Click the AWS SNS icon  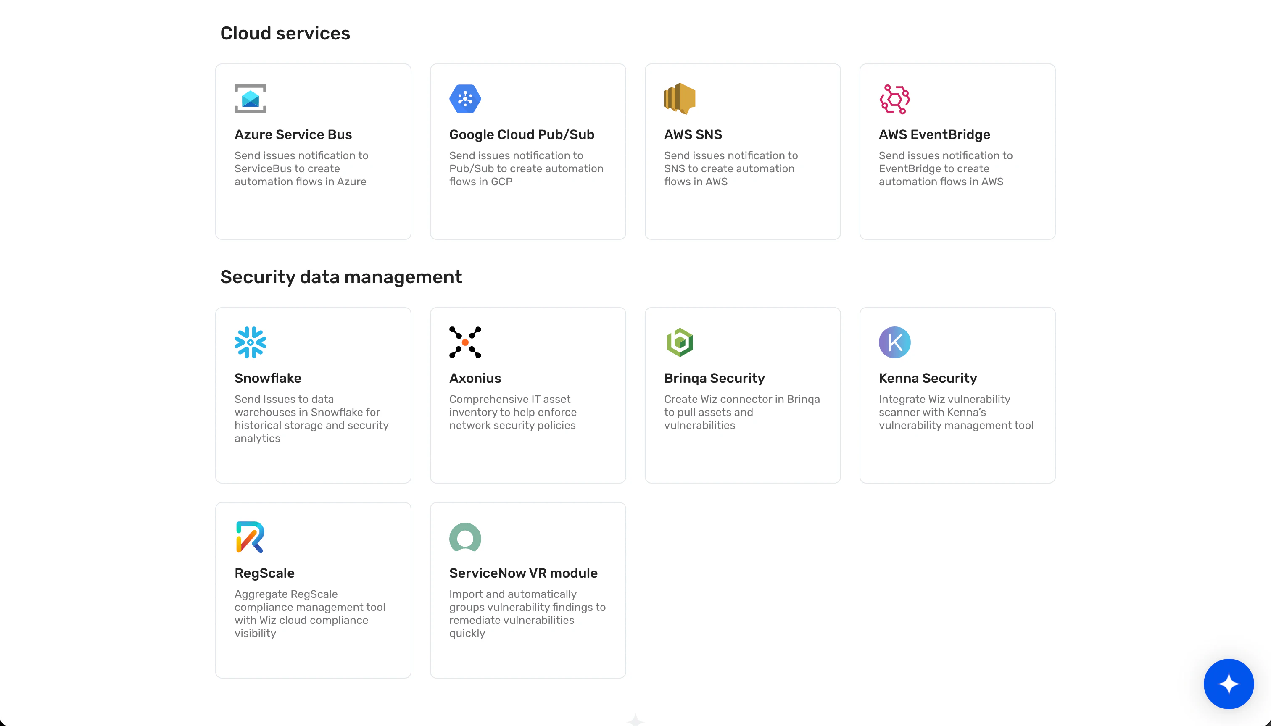click(679, 99)
